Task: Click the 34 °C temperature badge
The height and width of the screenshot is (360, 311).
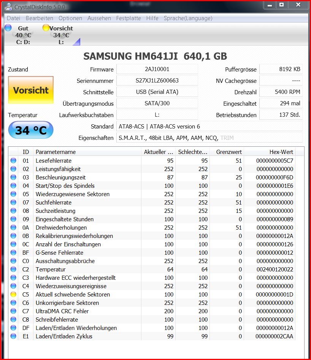Action: [31, 130]
